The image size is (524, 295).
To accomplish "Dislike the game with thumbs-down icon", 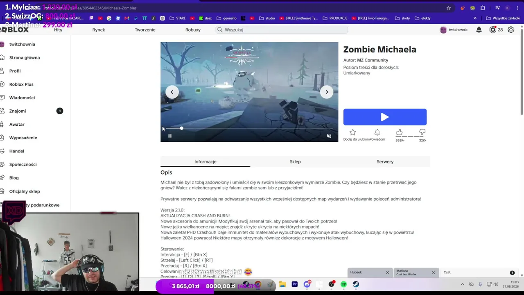I will (422, 132).
